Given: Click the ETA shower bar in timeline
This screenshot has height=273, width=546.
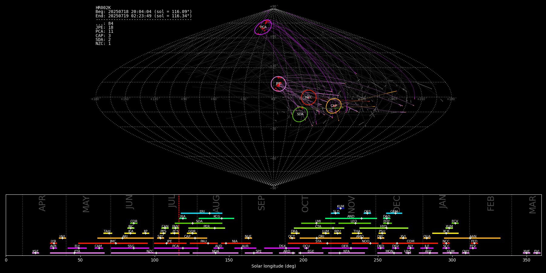Looking at the screenshot, I should click(77, 253).
